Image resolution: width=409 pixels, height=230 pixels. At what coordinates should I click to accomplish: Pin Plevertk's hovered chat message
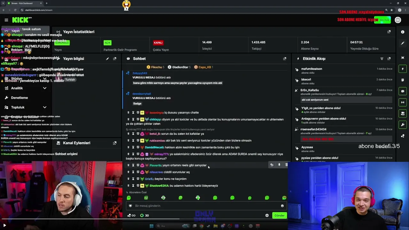pos(279,165)
